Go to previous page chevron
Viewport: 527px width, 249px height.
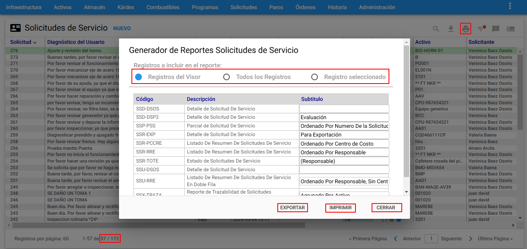point(396,239)
